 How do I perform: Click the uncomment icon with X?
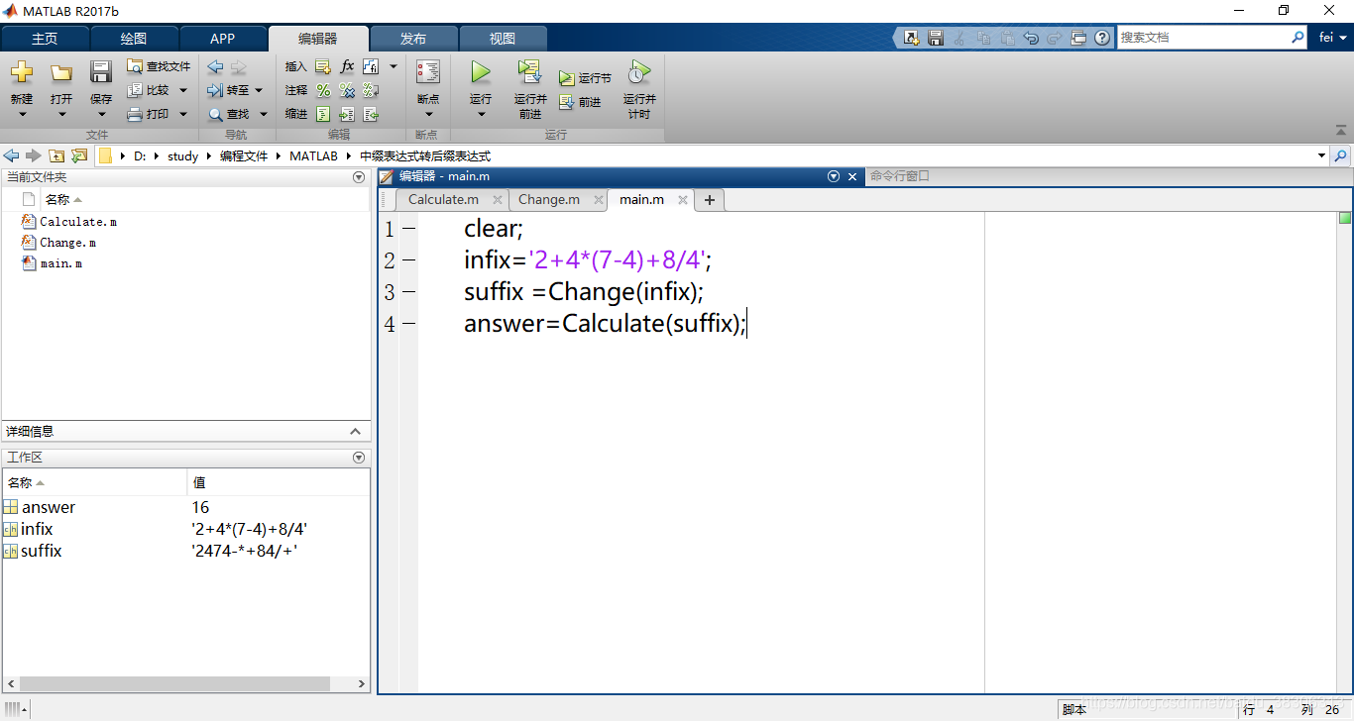(347, 90)
